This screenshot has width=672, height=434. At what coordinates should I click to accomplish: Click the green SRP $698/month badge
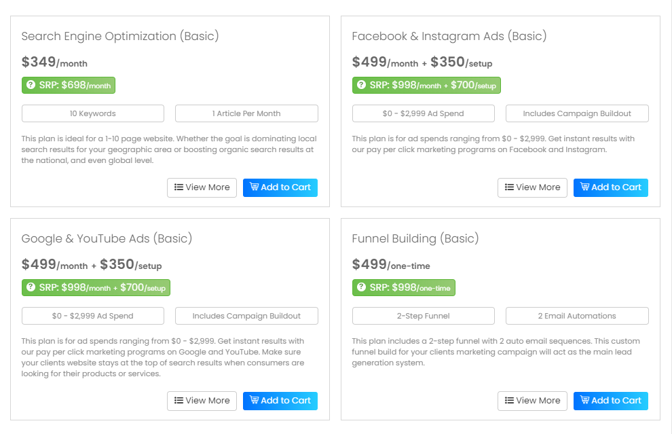(69, 86)
